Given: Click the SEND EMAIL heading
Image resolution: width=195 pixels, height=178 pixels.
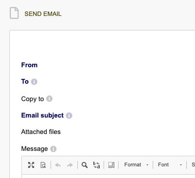Looking at the screenshot, I should click(43, 14).
